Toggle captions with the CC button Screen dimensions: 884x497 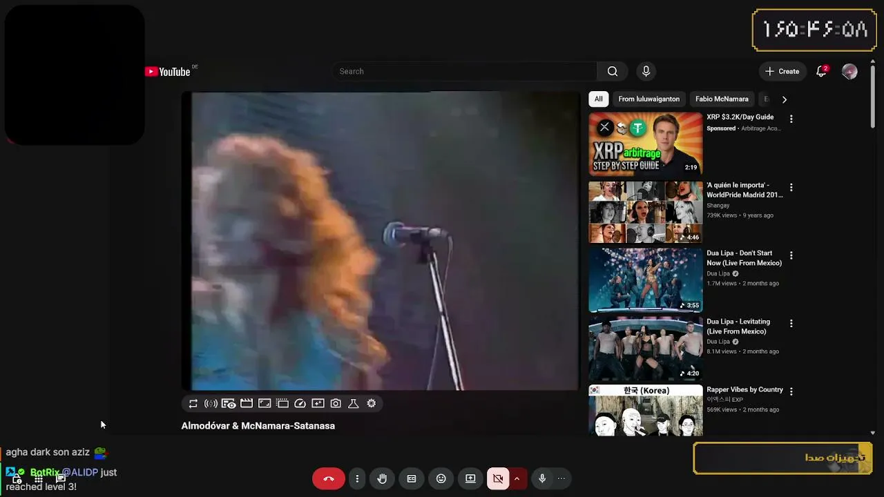point(412,478)
